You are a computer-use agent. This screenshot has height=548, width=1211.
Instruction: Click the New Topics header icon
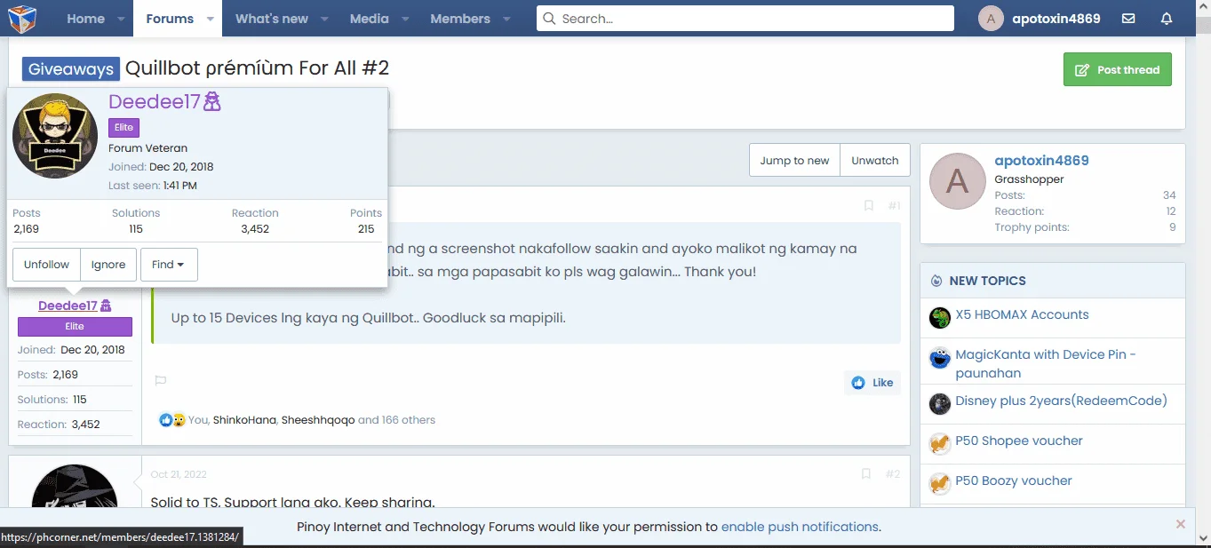tap(936, 281)
